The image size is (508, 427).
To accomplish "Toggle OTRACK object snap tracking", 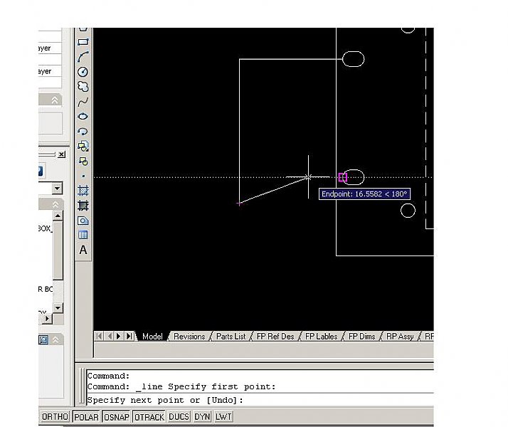I will tap(149, 417).
